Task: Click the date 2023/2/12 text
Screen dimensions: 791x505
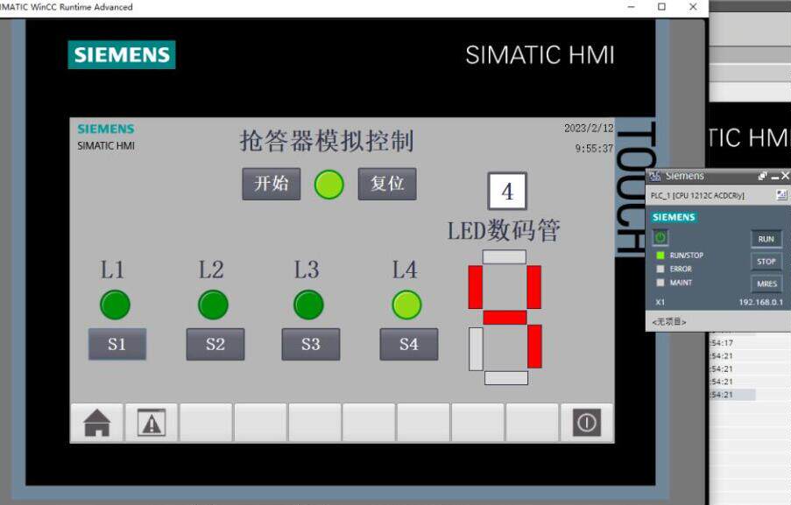Action: coord(589,128)
